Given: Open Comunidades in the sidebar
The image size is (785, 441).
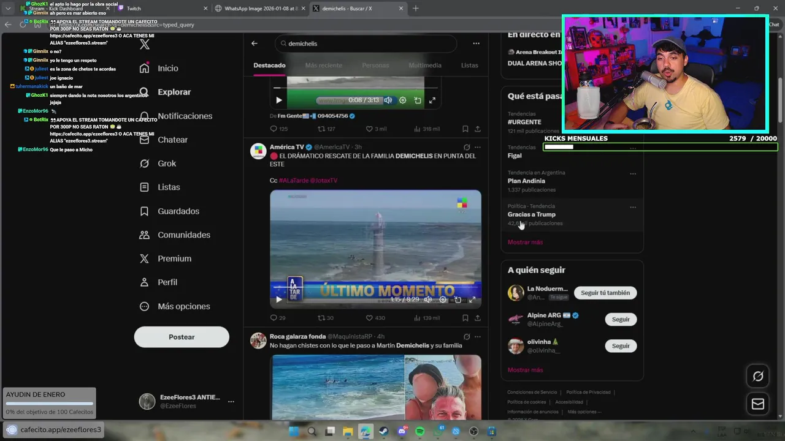Looking at the screenshot, I should 175,235.
